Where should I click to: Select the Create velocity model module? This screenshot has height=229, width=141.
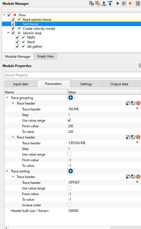(x=39, y=29)
